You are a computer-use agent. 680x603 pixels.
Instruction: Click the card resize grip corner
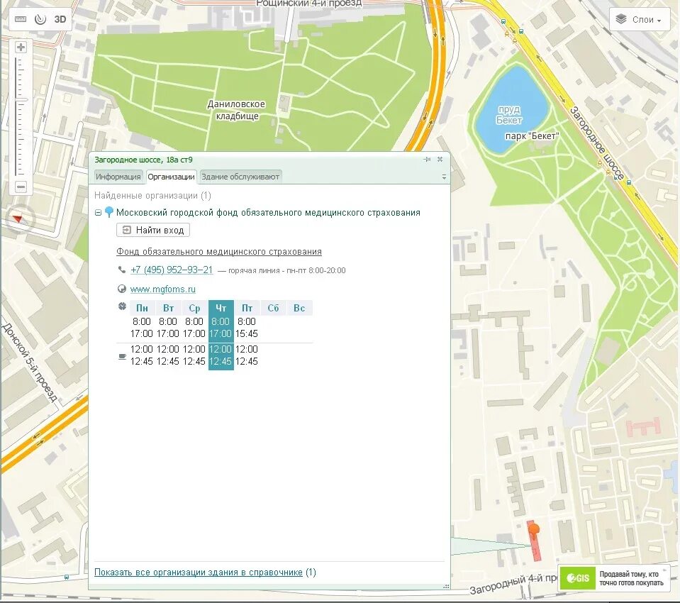(x=446, y=586)
